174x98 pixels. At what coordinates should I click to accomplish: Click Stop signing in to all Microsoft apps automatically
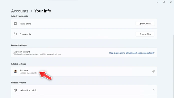click(x=132, y=53)
